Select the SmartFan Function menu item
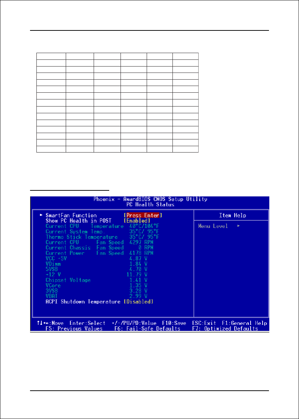 [x=71, y=215]
